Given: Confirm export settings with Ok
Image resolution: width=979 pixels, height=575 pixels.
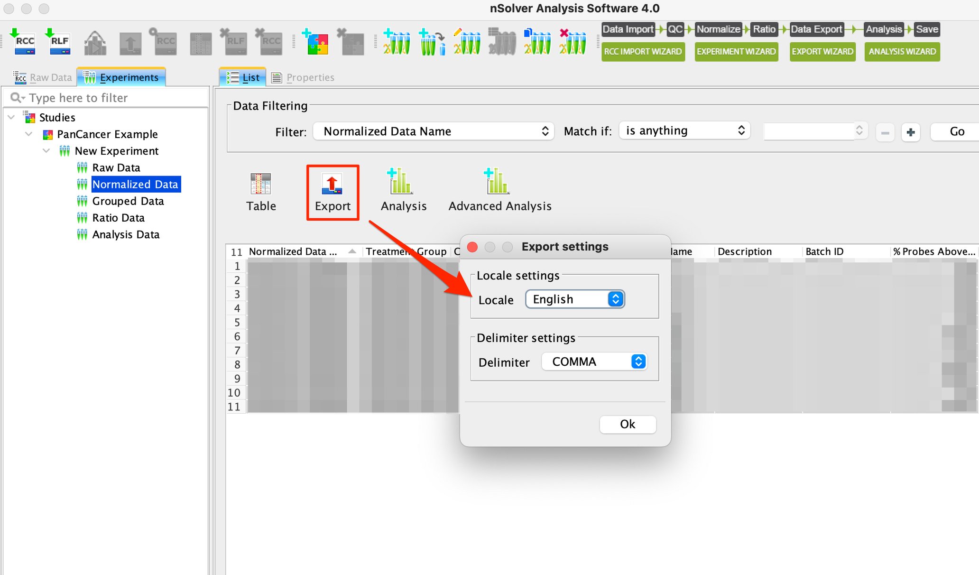Looking at the screenshot, I should click(627, 424).
